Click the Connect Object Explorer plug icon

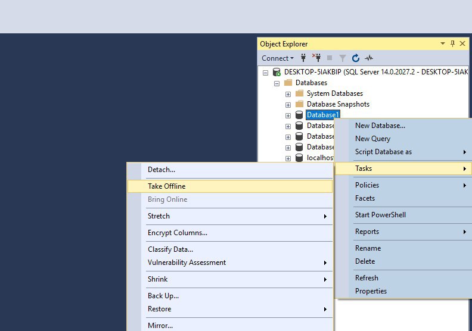tap(303, 58)
